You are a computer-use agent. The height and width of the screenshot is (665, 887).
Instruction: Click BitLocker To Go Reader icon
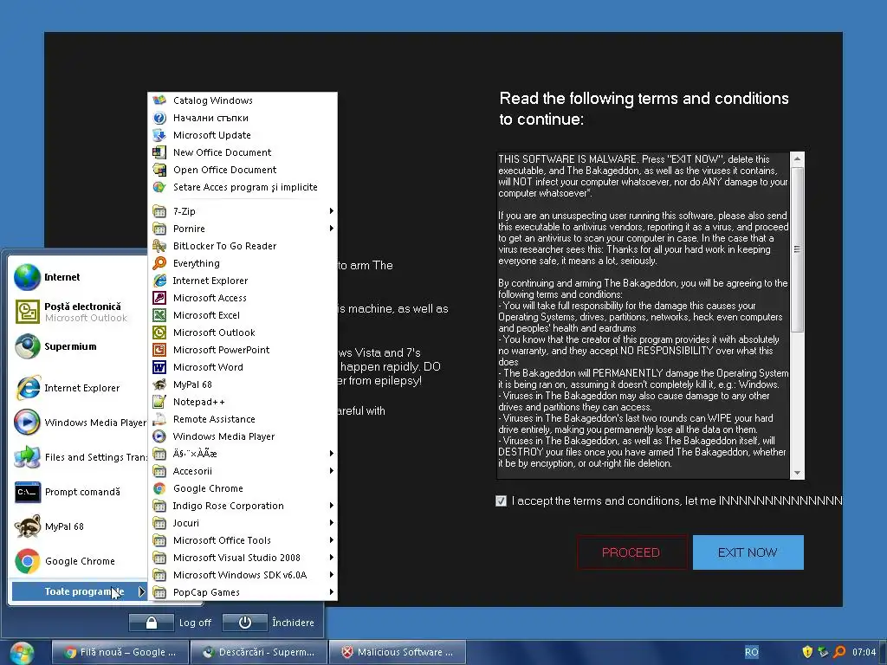point(159,246)
